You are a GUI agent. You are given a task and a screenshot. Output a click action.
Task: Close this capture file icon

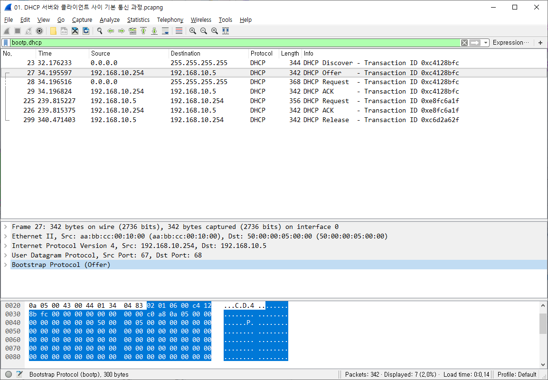point(75,31)
